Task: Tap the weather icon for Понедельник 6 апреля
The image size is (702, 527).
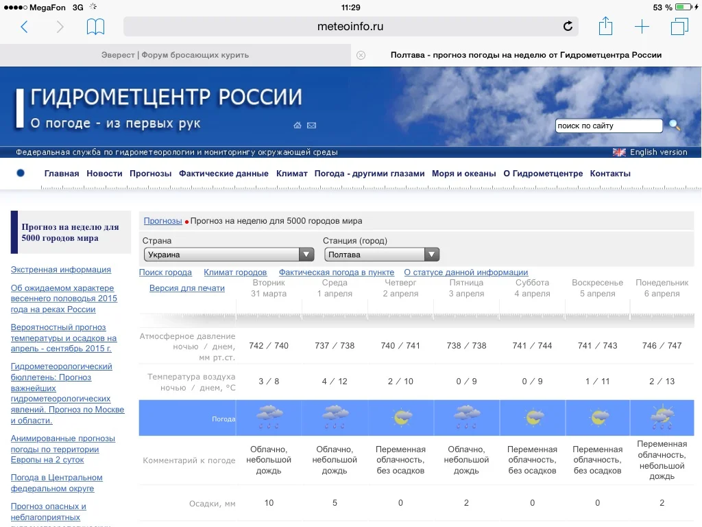Action: (x=662, y=414)
